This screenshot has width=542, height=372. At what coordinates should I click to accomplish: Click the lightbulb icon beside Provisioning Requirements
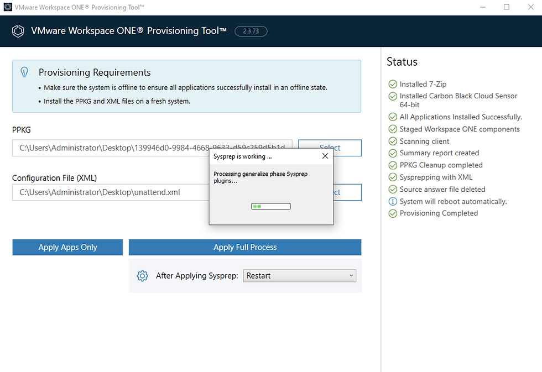(24, 72)
